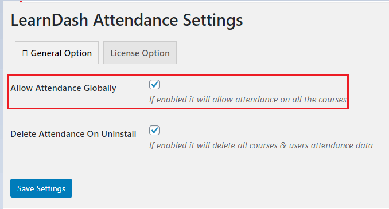Click the Allow Attendance Globally label
The image size is (389, 209).
coord(63,88)
